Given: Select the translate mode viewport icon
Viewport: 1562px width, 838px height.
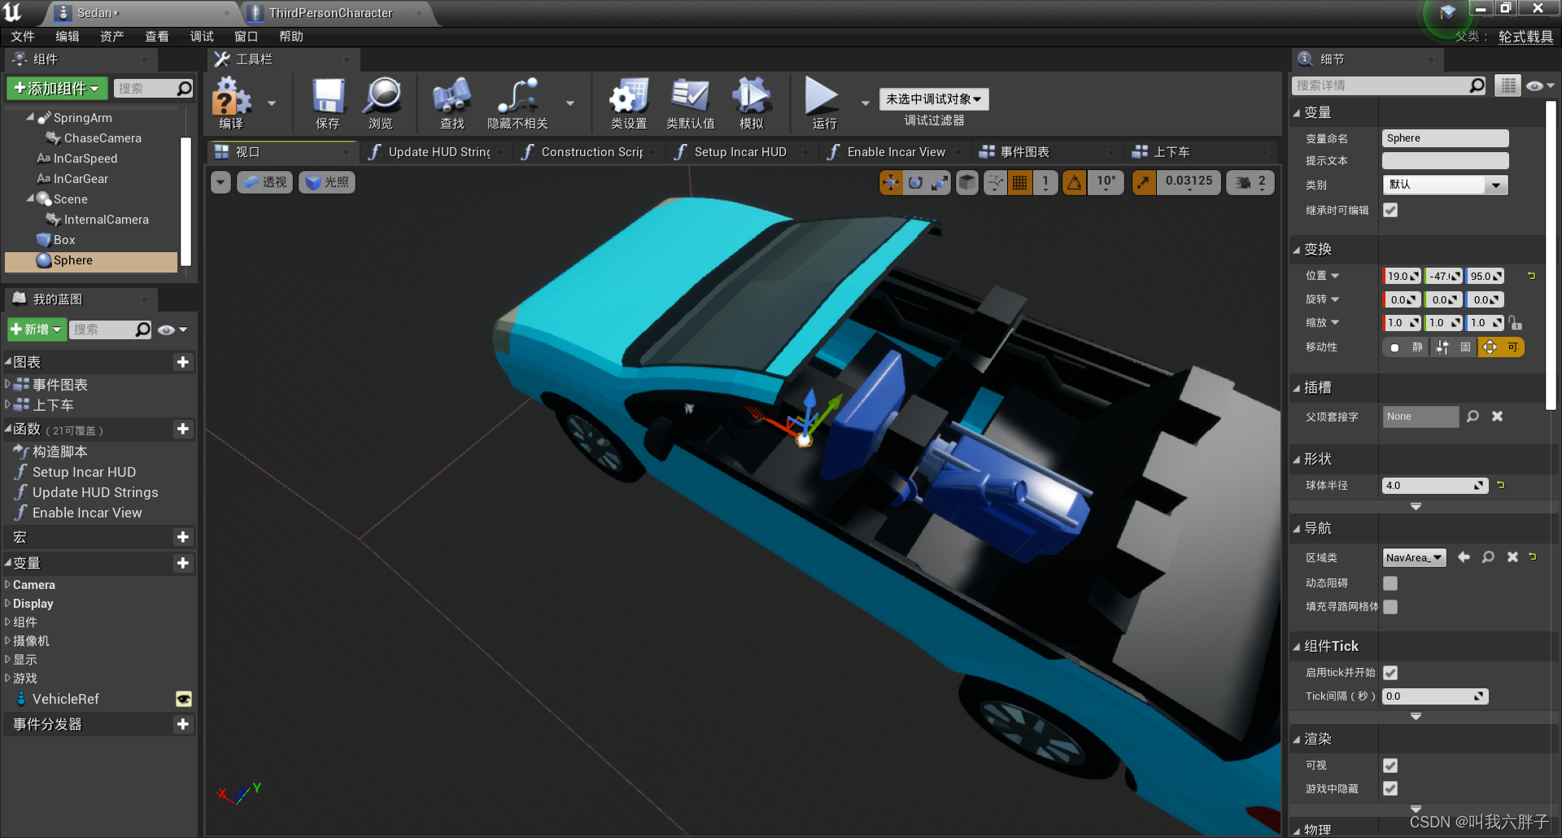Looking at the screenshot, I should [891, 182].
